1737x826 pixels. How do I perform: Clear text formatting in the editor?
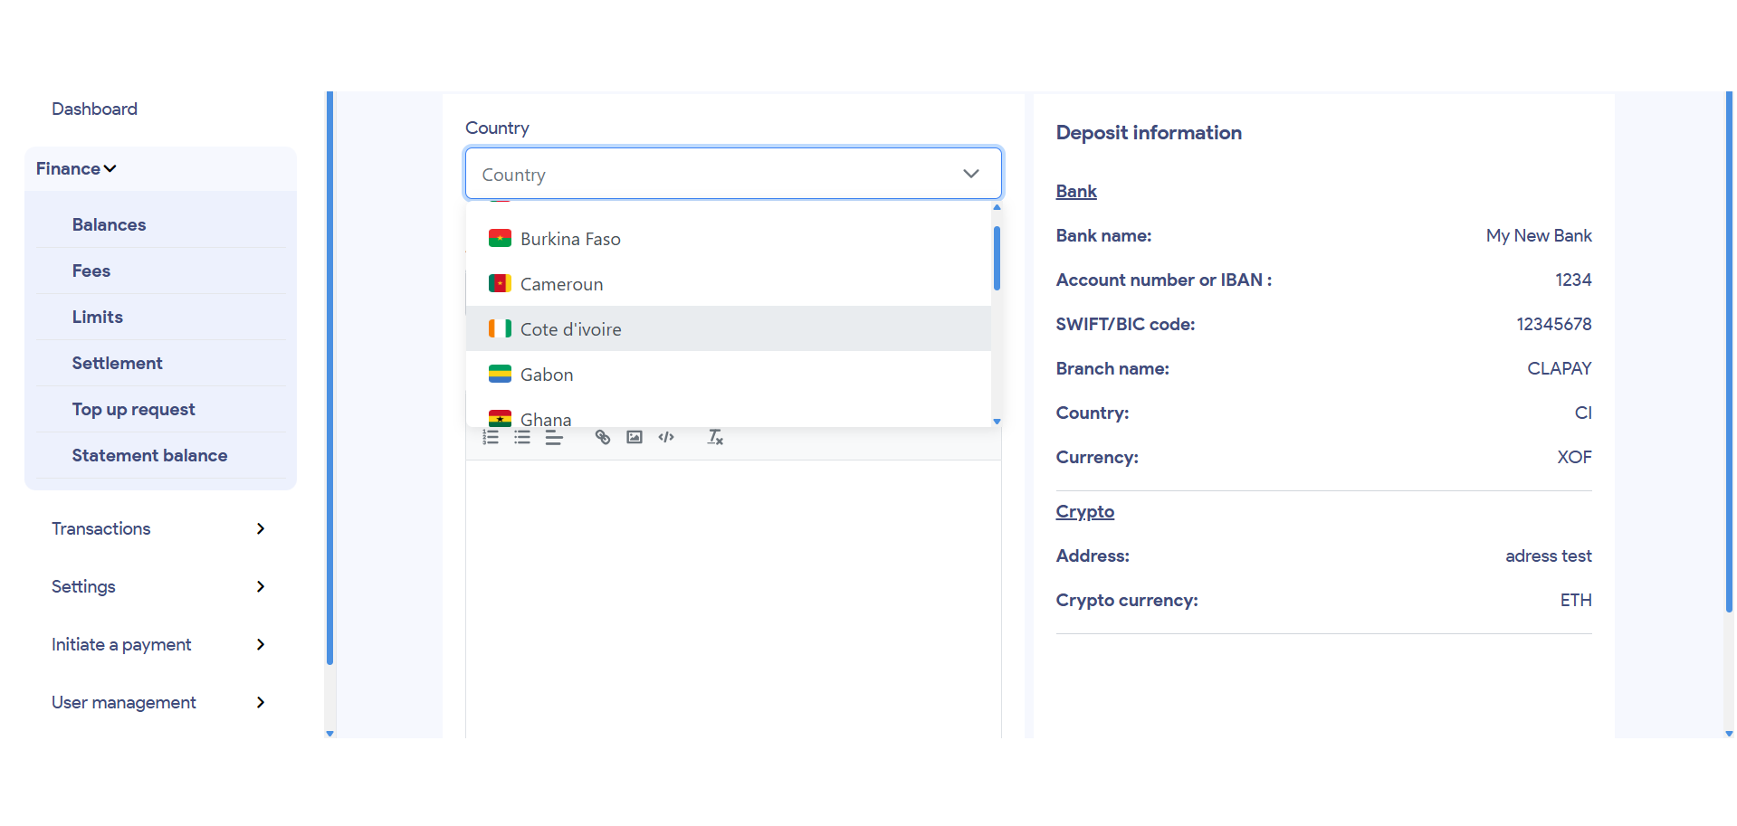pyautogui.click(x=715, y=438)
